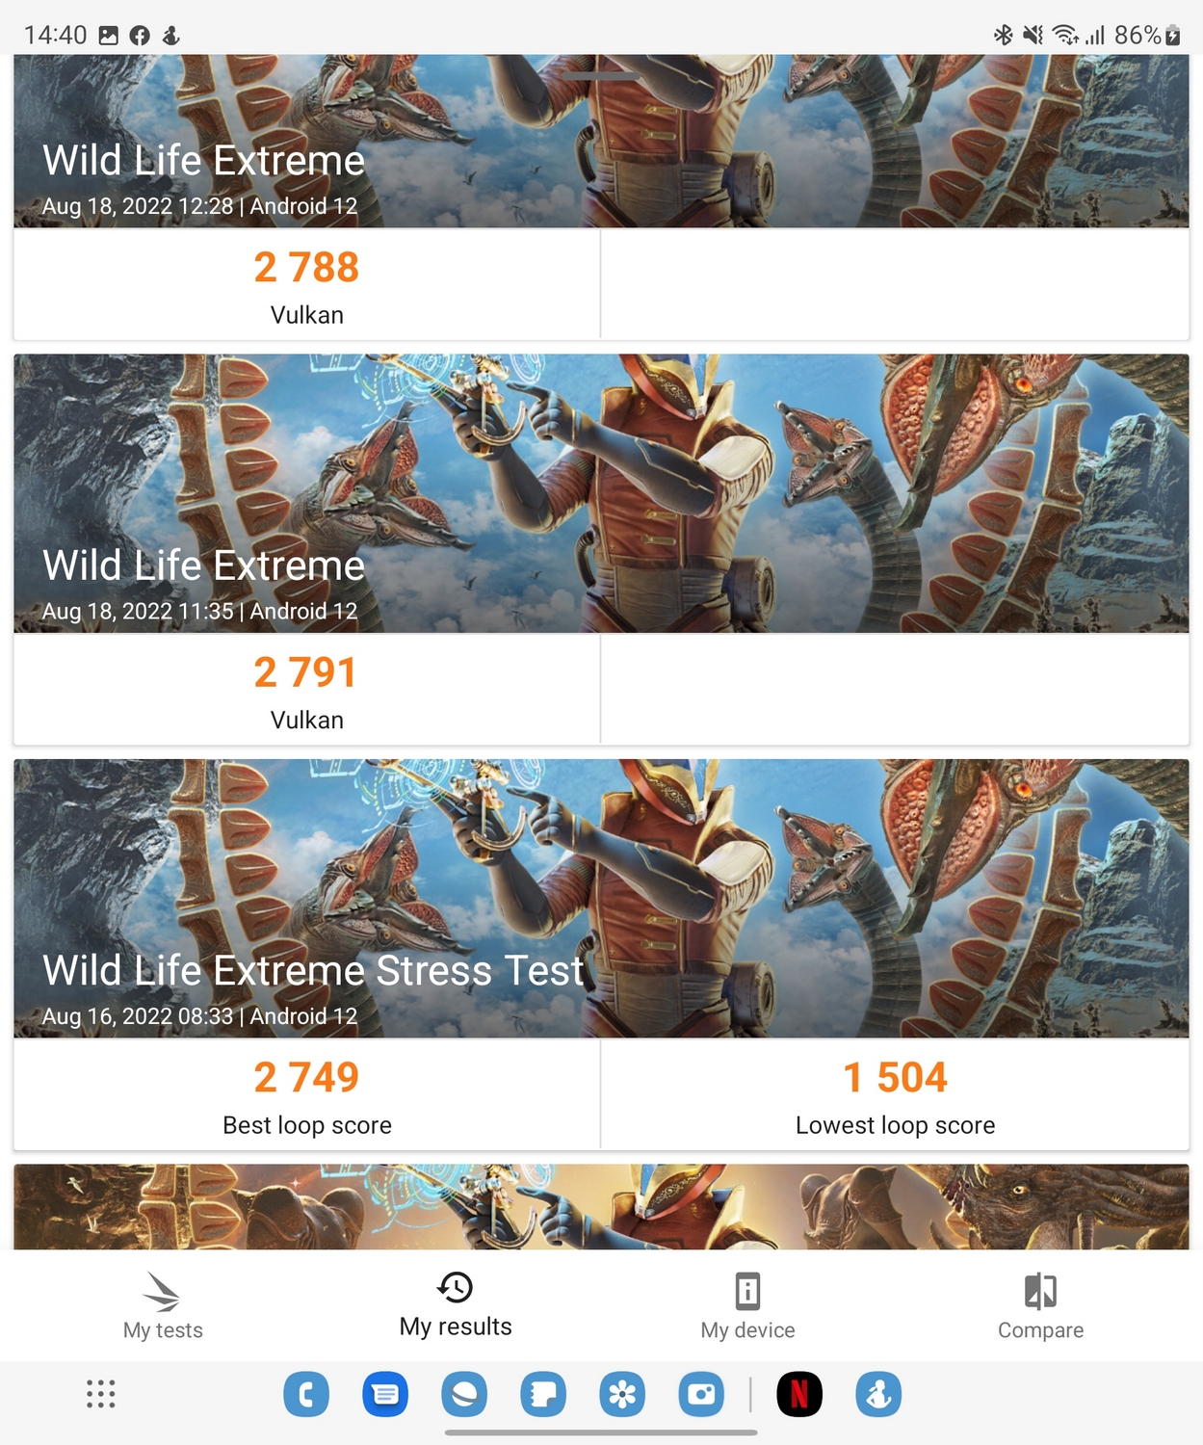This screenshot has width=1203, height=1445.
Task: Open Wild Life Extreme result from 11:35
Action: tap(601, 493)
